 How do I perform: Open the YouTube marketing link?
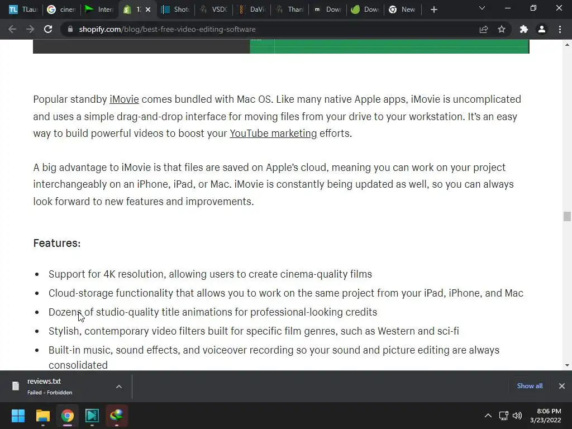pyautogui.click(x=273, y=134)
